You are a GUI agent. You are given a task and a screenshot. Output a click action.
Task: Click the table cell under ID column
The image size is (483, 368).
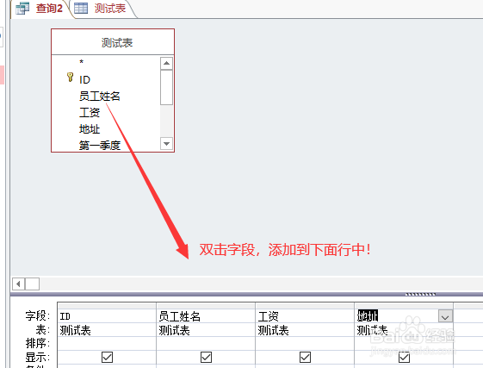107,330
